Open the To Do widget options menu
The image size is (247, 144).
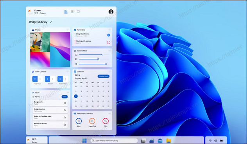(68, 93)
